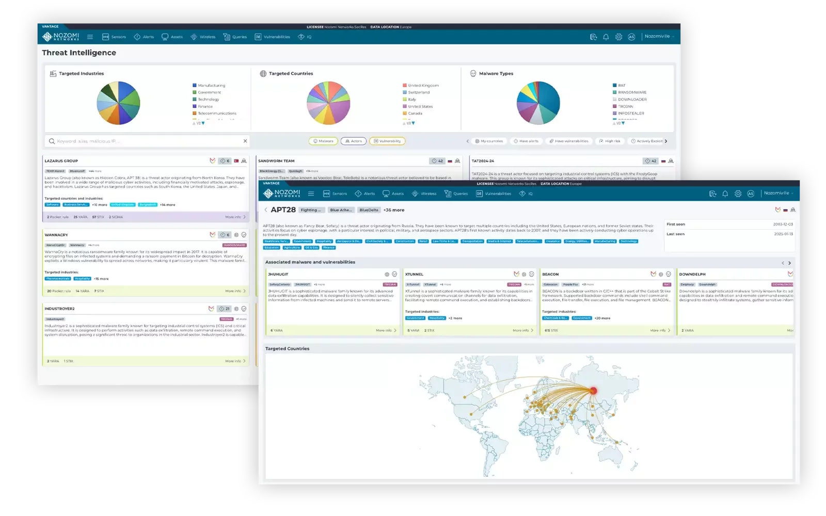826x516 pixels.
Task: Click the Targeted Industries pie chart
Action: click(x=118, y=103)
